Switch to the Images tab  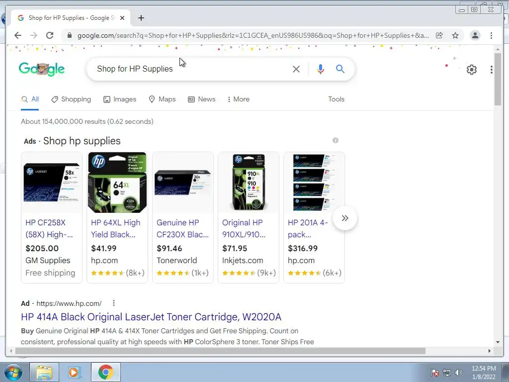click(x=120, y=99)
